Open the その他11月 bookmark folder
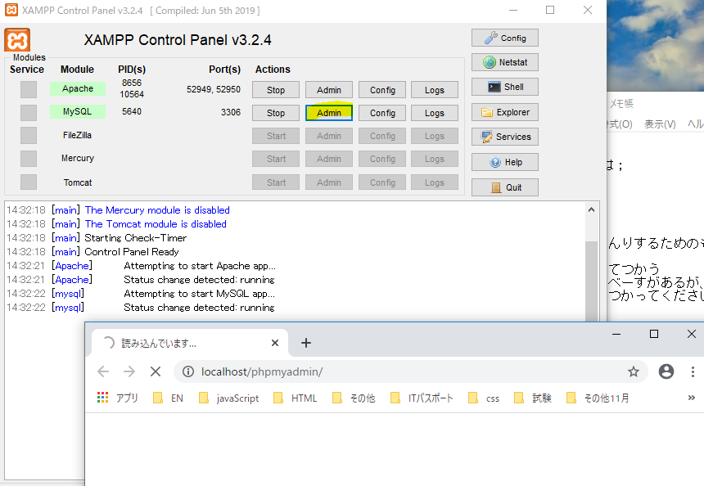Image resolution: width=704 pixels, height=486 pixels. [x=598, y=398]
